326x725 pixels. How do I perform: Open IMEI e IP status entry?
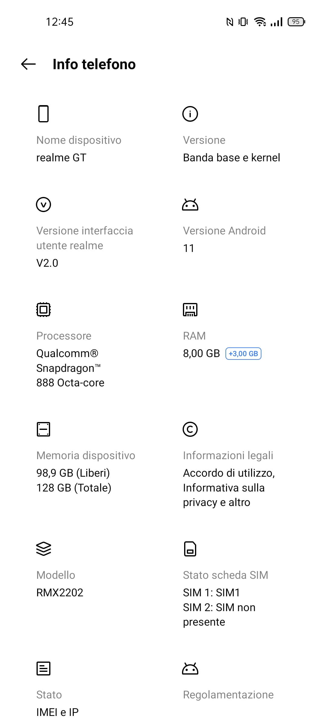coord(57,712)
